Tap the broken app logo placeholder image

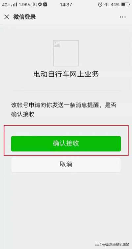click(66, 53)
